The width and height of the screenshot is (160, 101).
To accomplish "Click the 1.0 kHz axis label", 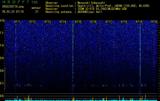I will (2, 45).
